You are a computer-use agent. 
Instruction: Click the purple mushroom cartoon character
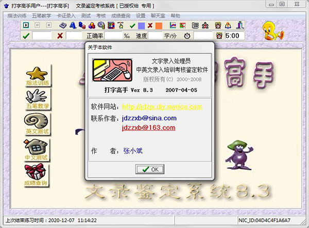coord(238,155)
